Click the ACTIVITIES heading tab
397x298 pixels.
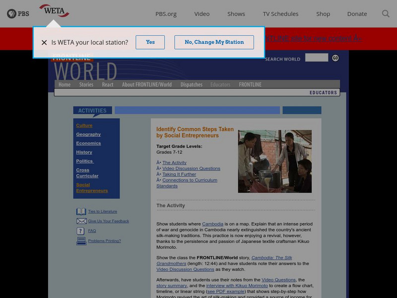coord(92,110)
